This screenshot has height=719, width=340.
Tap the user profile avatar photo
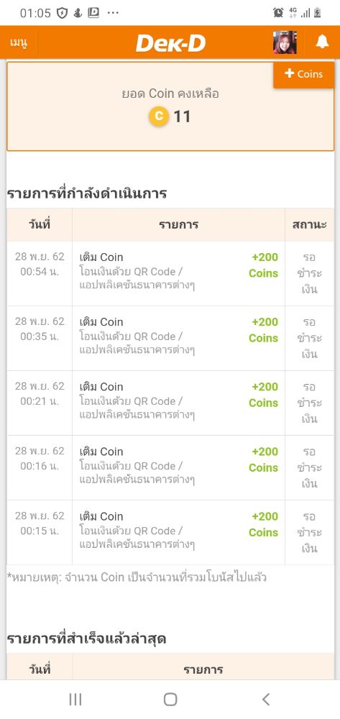coord(285,42)
